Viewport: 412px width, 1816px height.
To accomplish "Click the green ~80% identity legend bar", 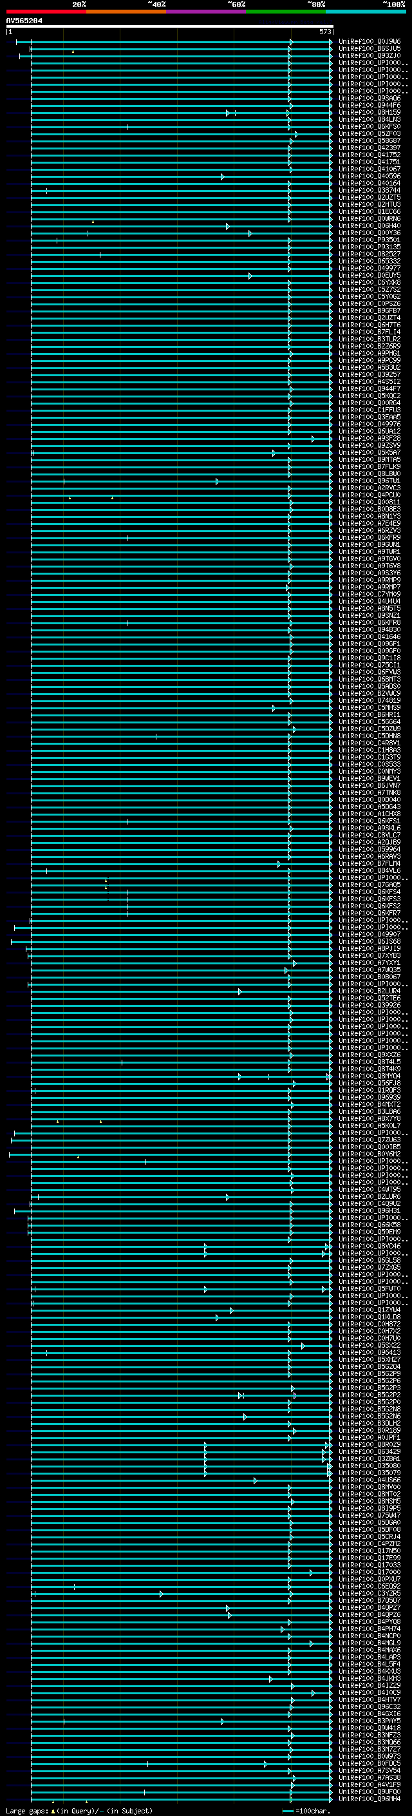I will tap(286, 12).
